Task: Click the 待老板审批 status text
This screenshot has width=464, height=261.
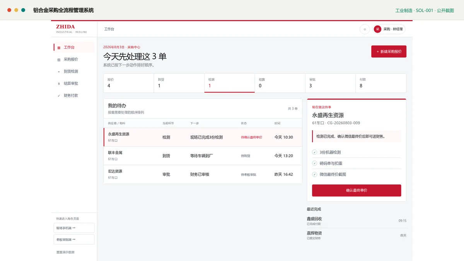Action: 248,174
